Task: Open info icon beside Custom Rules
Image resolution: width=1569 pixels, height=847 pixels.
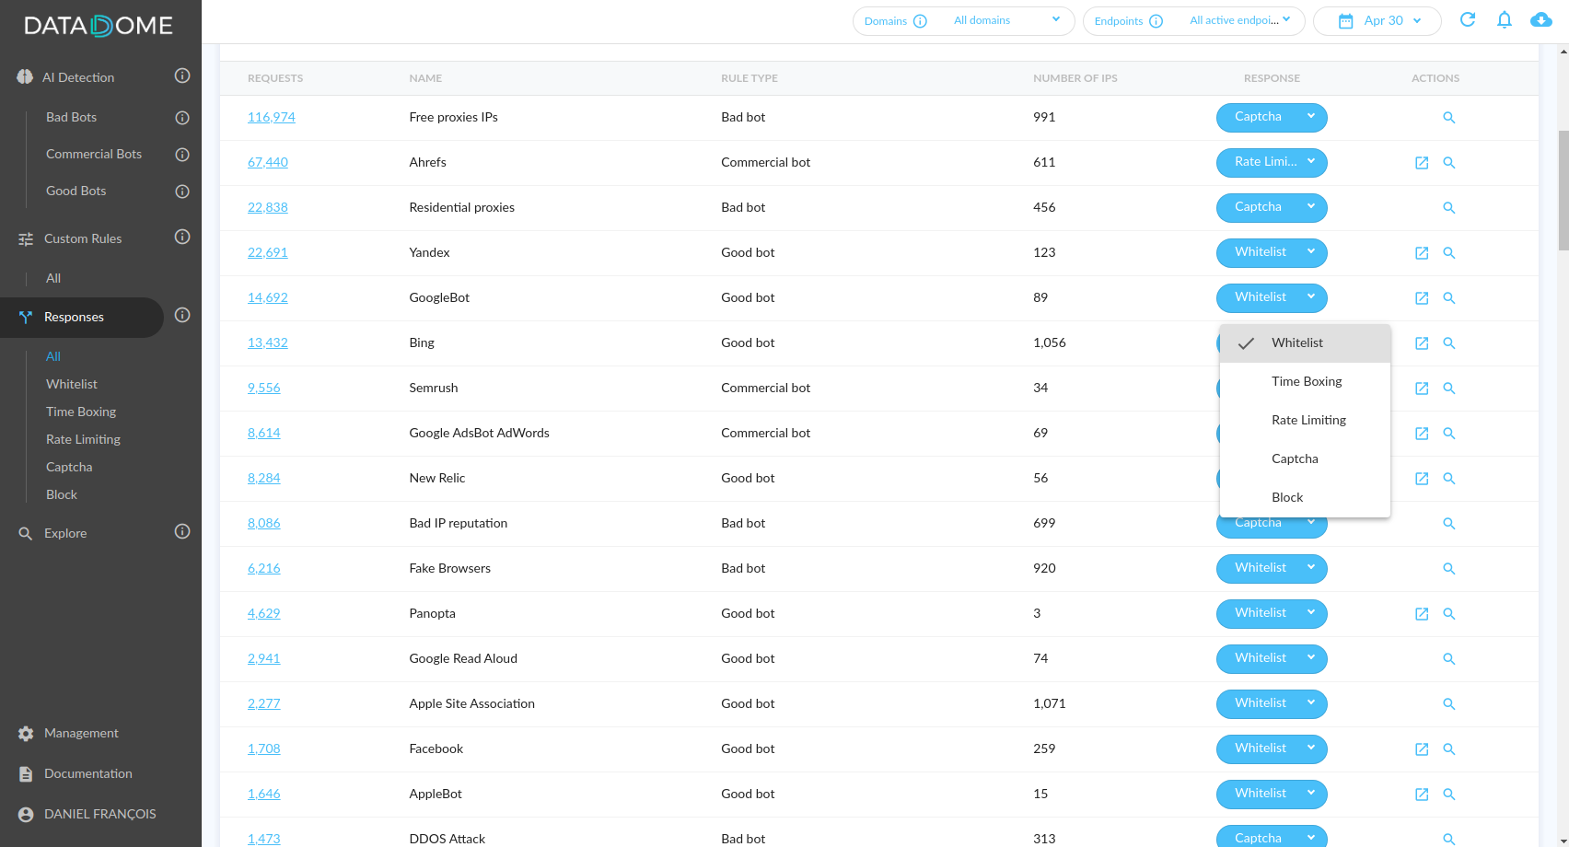Action: click(182, 237)
